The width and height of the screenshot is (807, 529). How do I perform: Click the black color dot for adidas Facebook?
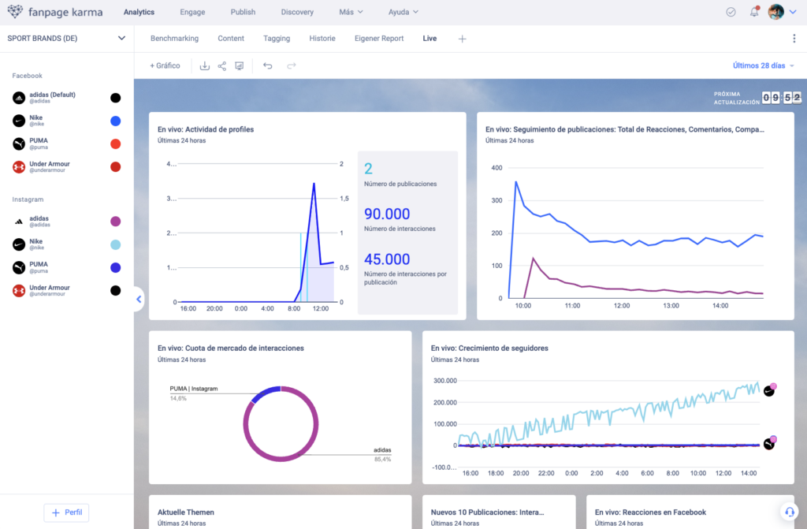pyautogui.click(x=115, y=98)
